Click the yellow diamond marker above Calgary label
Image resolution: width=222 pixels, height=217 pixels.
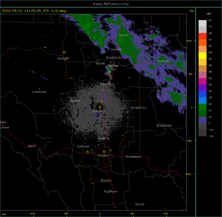104,152
